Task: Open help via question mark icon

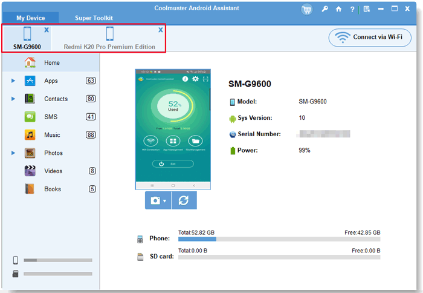Action: [352, 10]
